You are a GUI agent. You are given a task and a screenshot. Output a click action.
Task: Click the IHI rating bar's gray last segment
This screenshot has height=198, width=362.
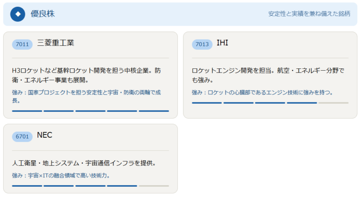(333, 103)
